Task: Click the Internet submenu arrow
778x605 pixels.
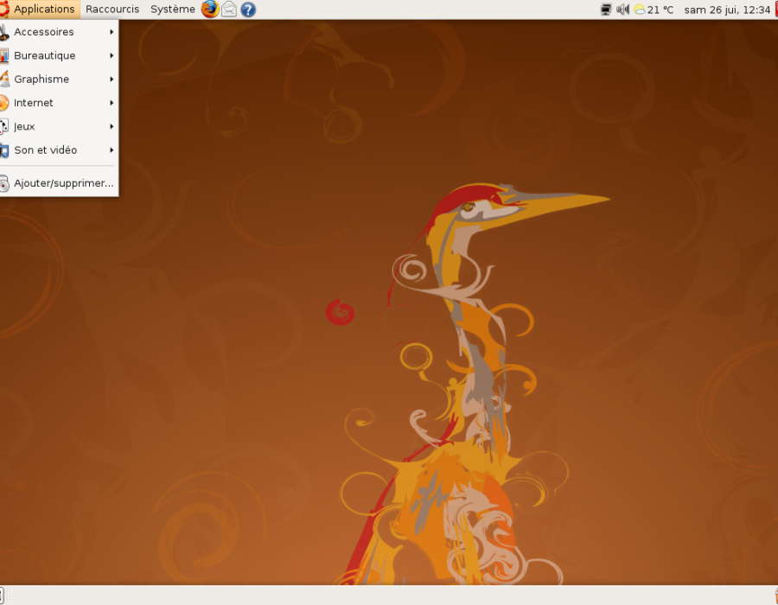Action: click(x=112, y=103)
